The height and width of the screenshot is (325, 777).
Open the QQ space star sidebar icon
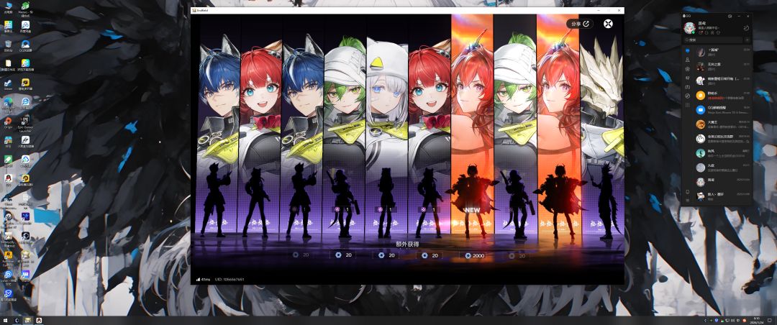(x=687, y=68)
